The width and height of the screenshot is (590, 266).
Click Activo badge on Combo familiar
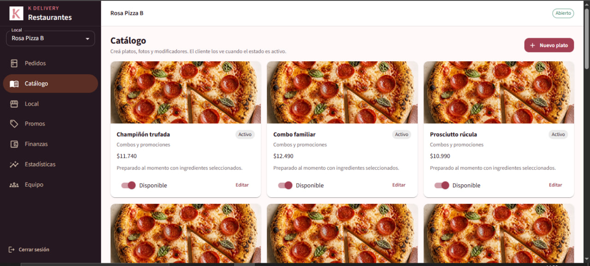coord(401,135)
